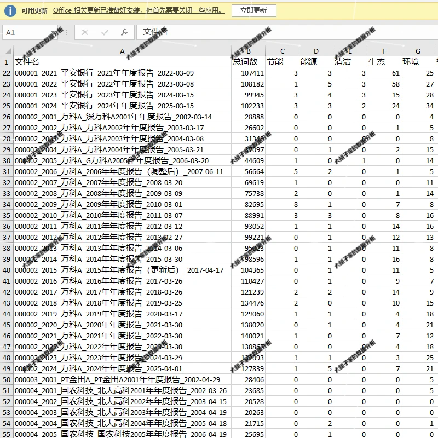Select column D header
This screenshot has width=438, height=438.
[316, 51]
